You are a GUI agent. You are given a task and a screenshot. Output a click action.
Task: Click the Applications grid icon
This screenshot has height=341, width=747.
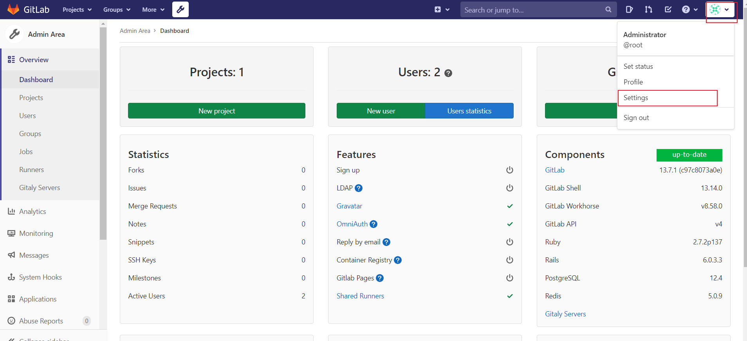pos(11,299)
